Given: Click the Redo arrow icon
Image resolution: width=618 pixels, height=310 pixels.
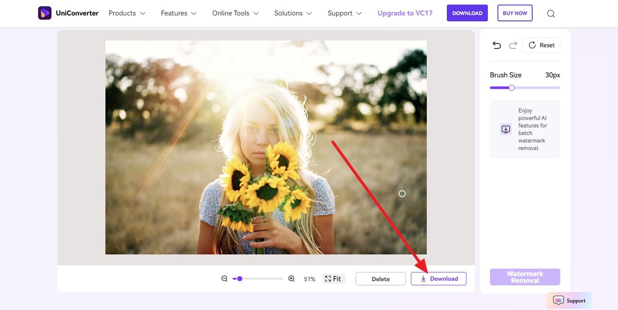Looking at the screenshot, I should click(513, 45).
